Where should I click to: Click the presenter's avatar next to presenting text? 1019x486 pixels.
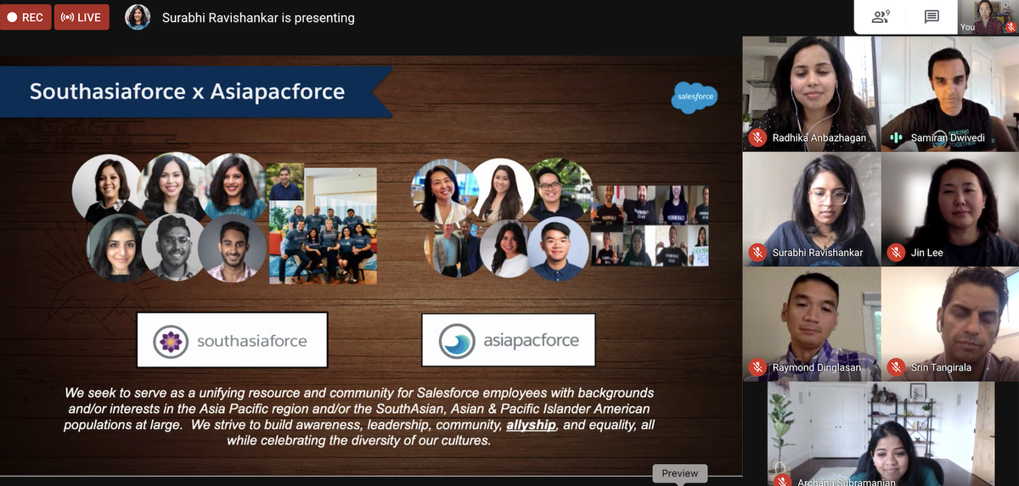(138, 17)
